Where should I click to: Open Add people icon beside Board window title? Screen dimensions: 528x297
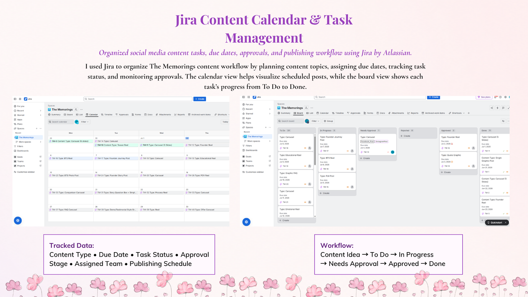(306, 108)
